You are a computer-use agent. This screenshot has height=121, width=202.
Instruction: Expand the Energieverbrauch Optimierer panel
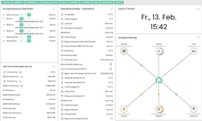click(54, 9)
